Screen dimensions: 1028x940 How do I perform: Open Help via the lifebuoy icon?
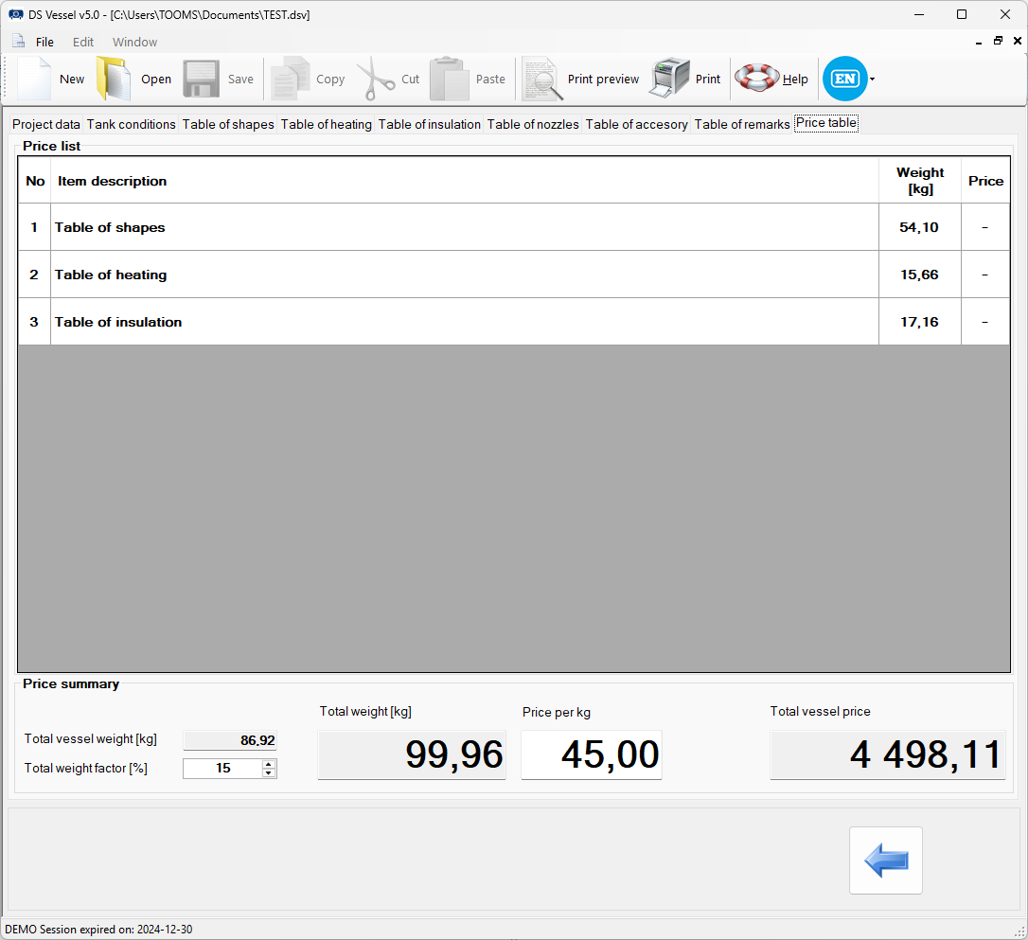point(756,79)
